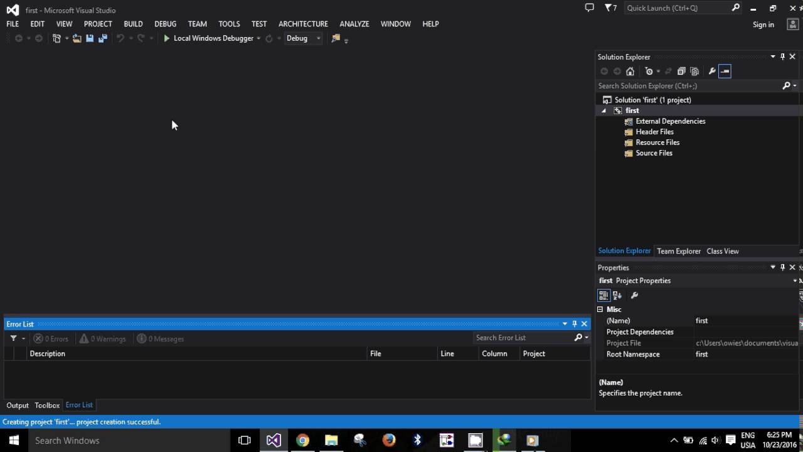803x452 pixels.
Task: Click the Open File toolbar icon
Action: pos(77,38)
